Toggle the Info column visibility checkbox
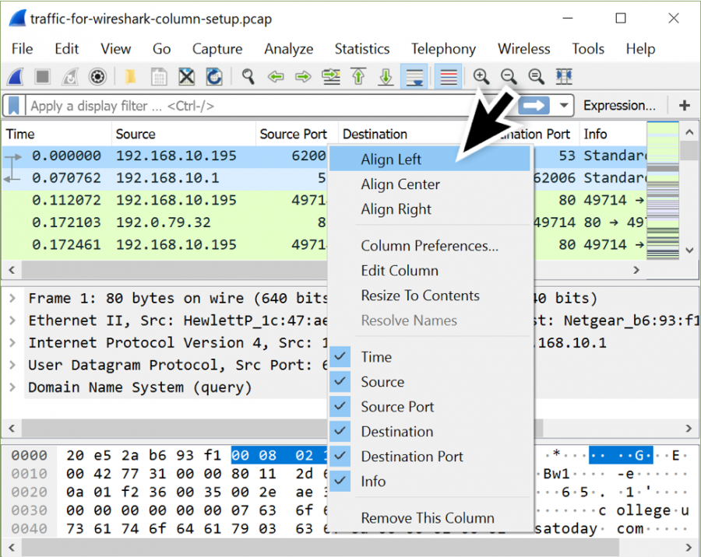The height and width of the screenshot is (557, 701). [x=340, y=482]
